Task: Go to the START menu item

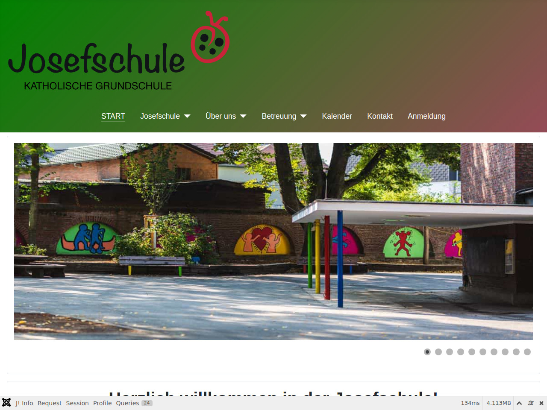Action: click(x=113, y=116)
